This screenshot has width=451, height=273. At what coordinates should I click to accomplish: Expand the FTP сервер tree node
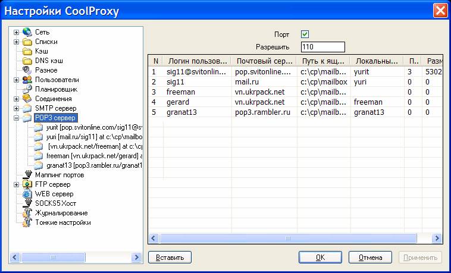[17, 185]
